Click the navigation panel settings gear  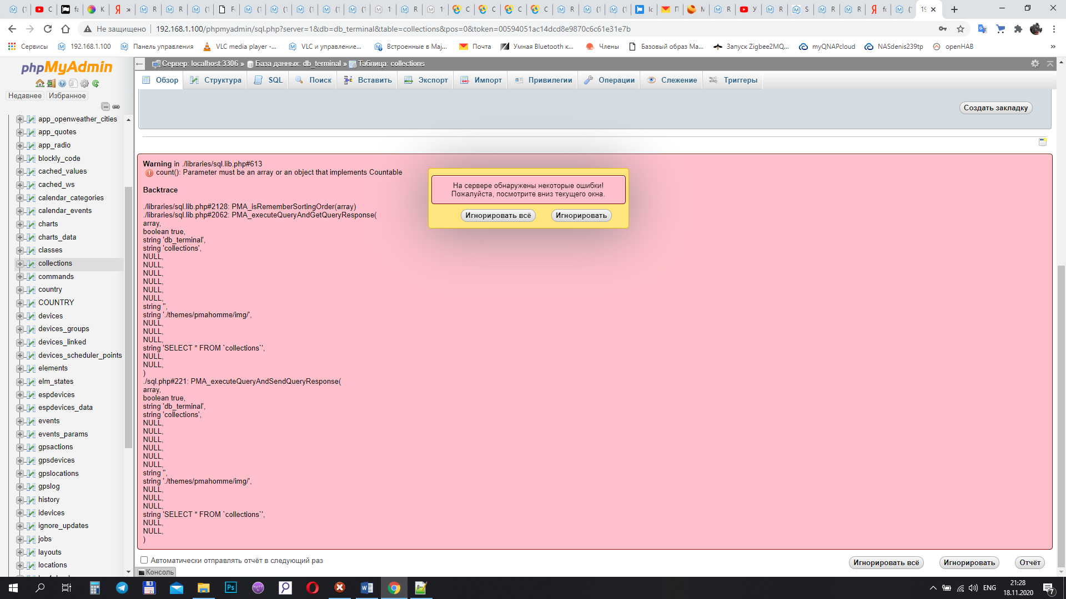pos(84,83)
